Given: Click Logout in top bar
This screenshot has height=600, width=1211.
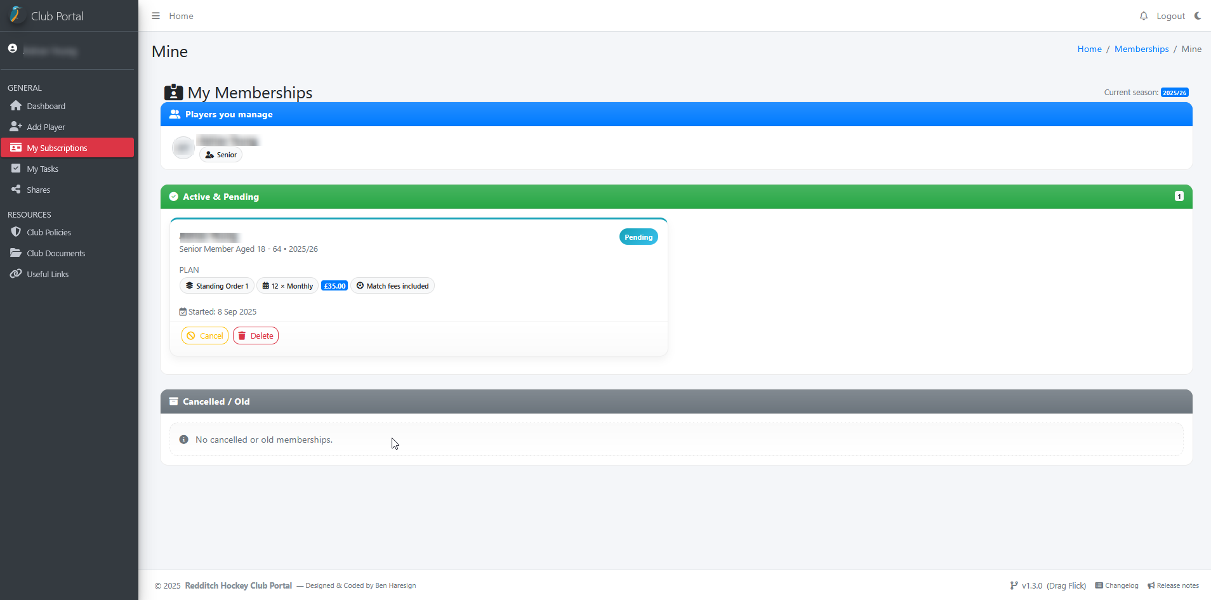Looking at the screenshot, I should coord(1170,16).
